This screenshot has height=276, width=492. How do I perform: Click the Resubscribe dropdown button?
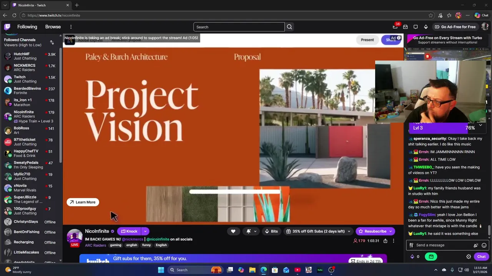coord(375,231)
